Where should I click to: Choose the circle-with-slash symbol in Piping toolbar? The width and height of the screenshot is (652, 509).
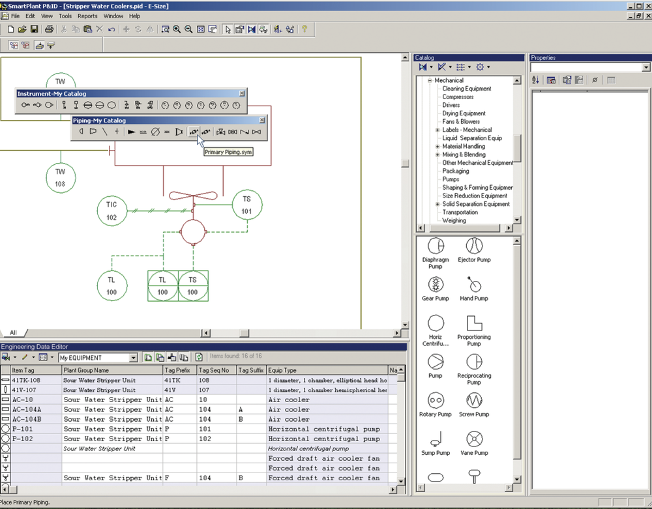(x=155, y=132)
